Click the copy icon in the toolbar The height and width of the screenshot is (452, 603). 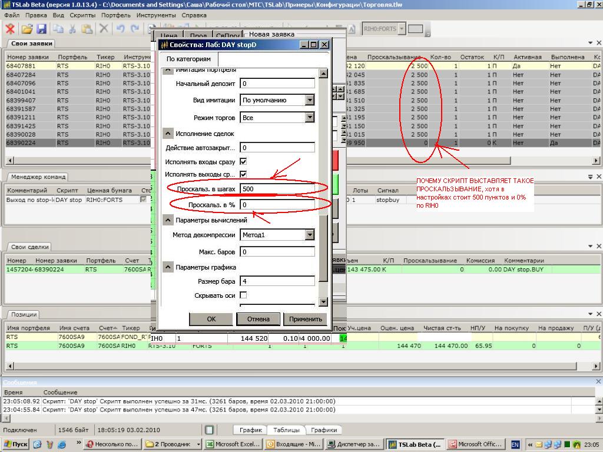tap(58, 28)
